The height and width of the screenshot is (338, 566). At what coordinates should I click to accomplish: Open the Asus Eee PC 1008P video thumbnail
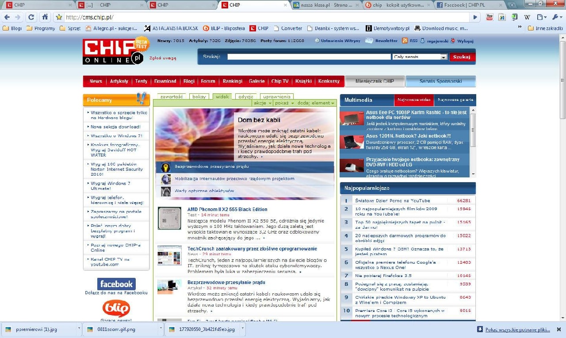point(352,118)
